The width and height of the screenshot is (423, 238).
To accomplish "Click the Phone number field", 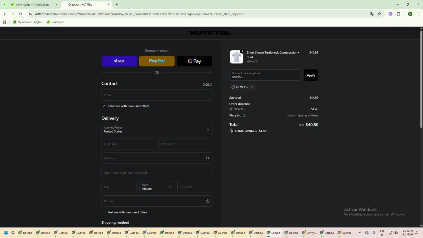I will 157,201.
